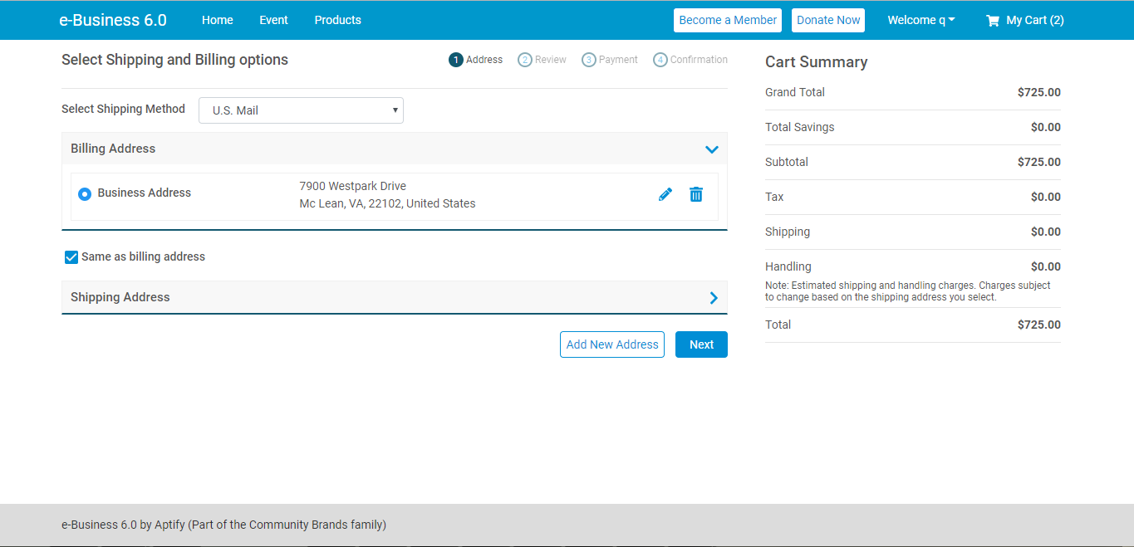Click the Total Savings label
Screen dimensions: 1134x547
[x=800, y=127]
